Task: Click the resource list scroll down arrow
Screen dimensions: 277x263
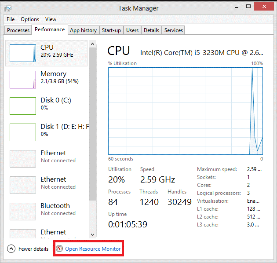Action: [93, 235]
